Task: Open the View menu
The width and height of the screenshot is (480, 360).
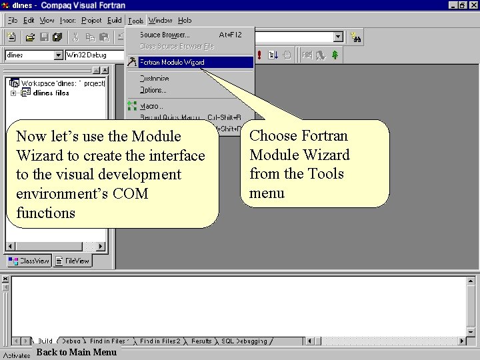Action: 47,20
